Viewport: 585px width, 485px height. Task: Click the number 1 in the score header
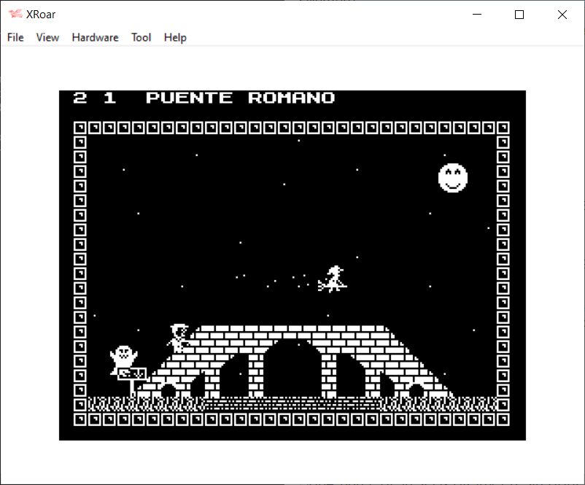pyautogui.click(x=109, y=98)
